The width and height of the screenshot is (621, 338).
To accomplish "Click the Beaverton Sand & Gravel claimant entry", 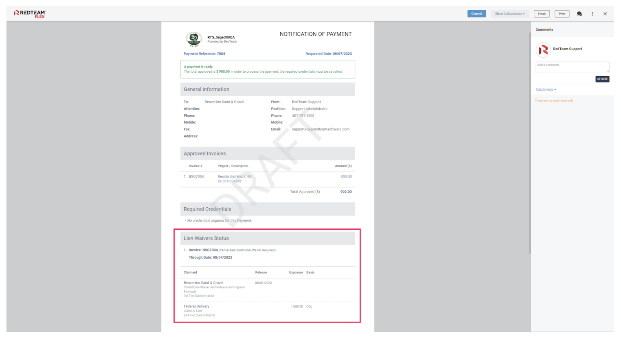I will pyautogui.click(x=203, y=283).
